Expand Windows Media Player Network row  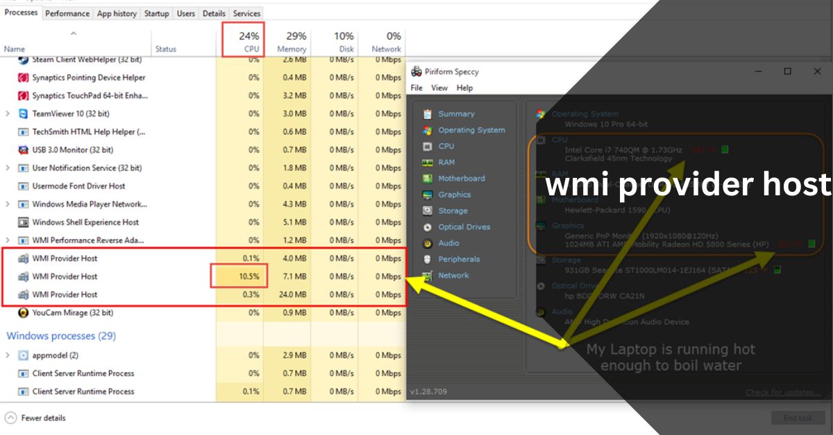point(8,204)
